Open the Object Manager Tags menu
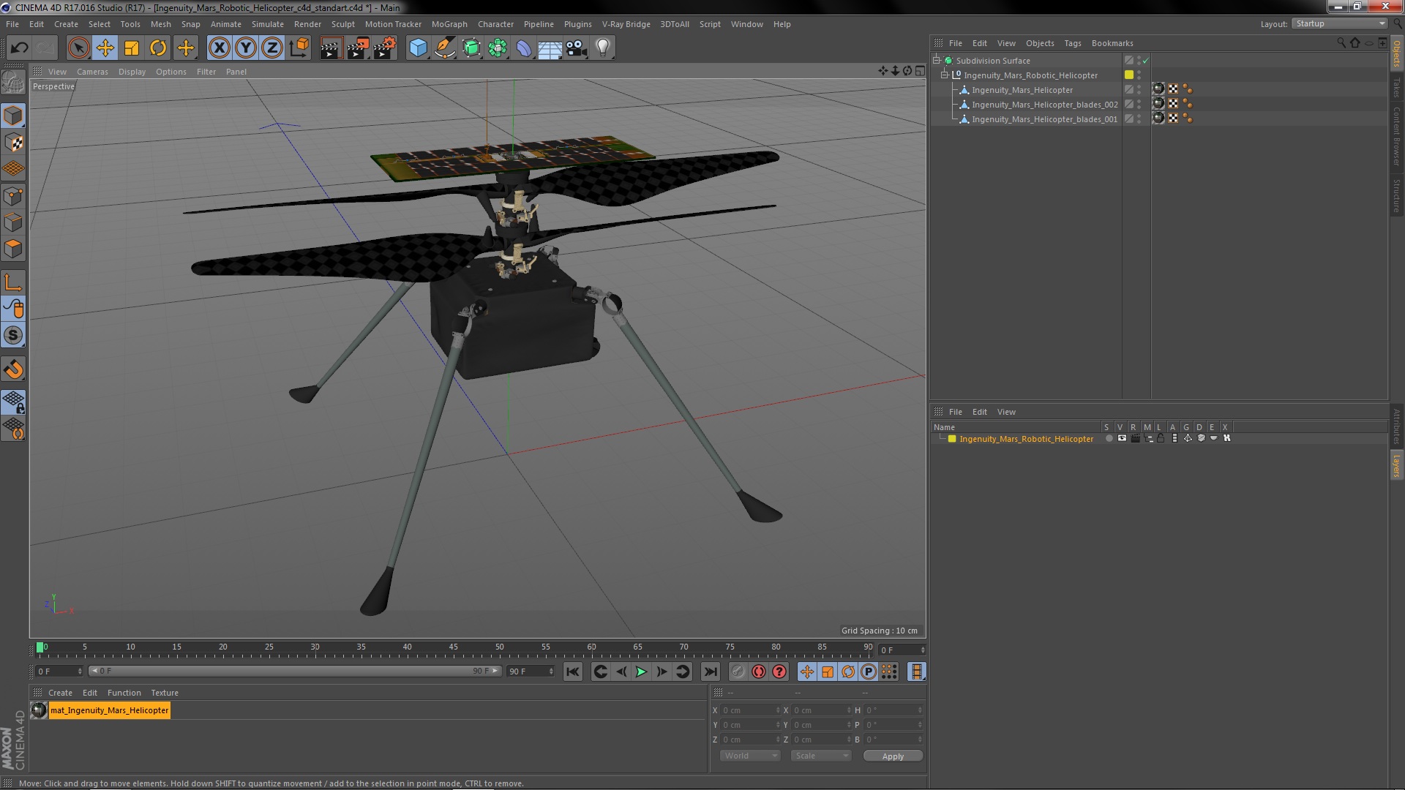The height and width of the screenshot is (790, 1405). [1072, 43]
